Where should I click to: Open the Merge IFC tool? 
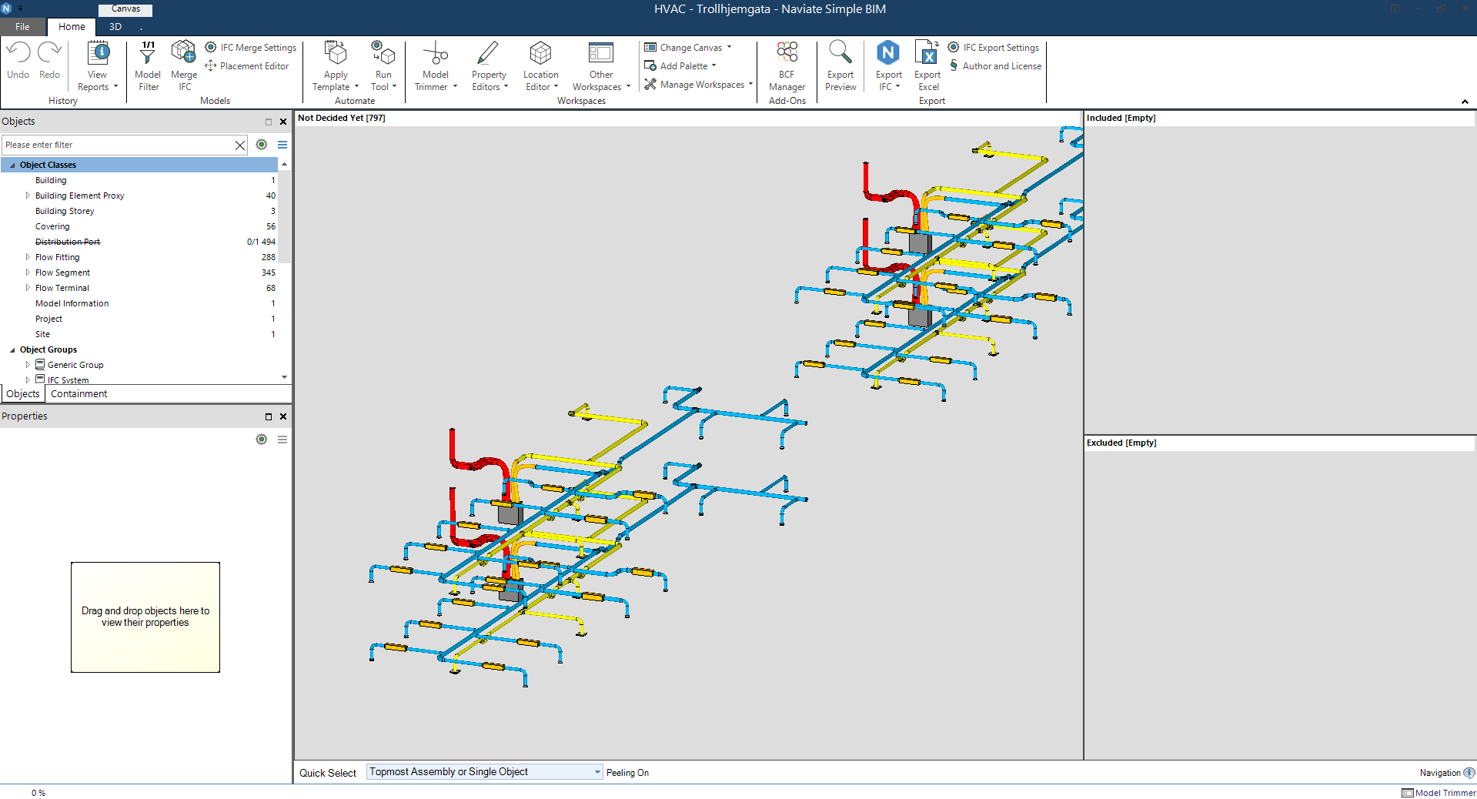coord(183,65)
